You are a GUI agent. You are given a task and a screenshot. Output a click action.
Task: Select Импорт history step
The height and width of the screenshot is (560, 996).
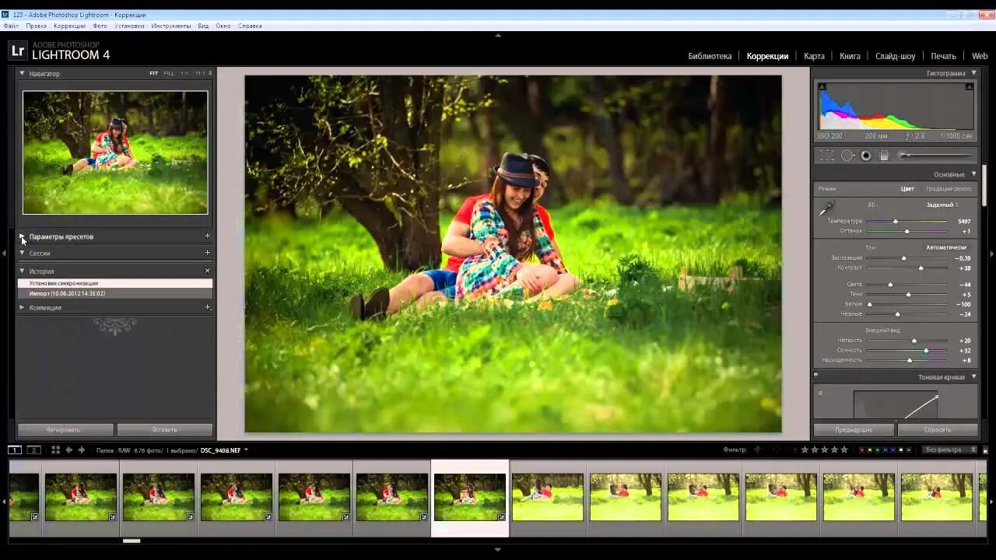[115, 293]
